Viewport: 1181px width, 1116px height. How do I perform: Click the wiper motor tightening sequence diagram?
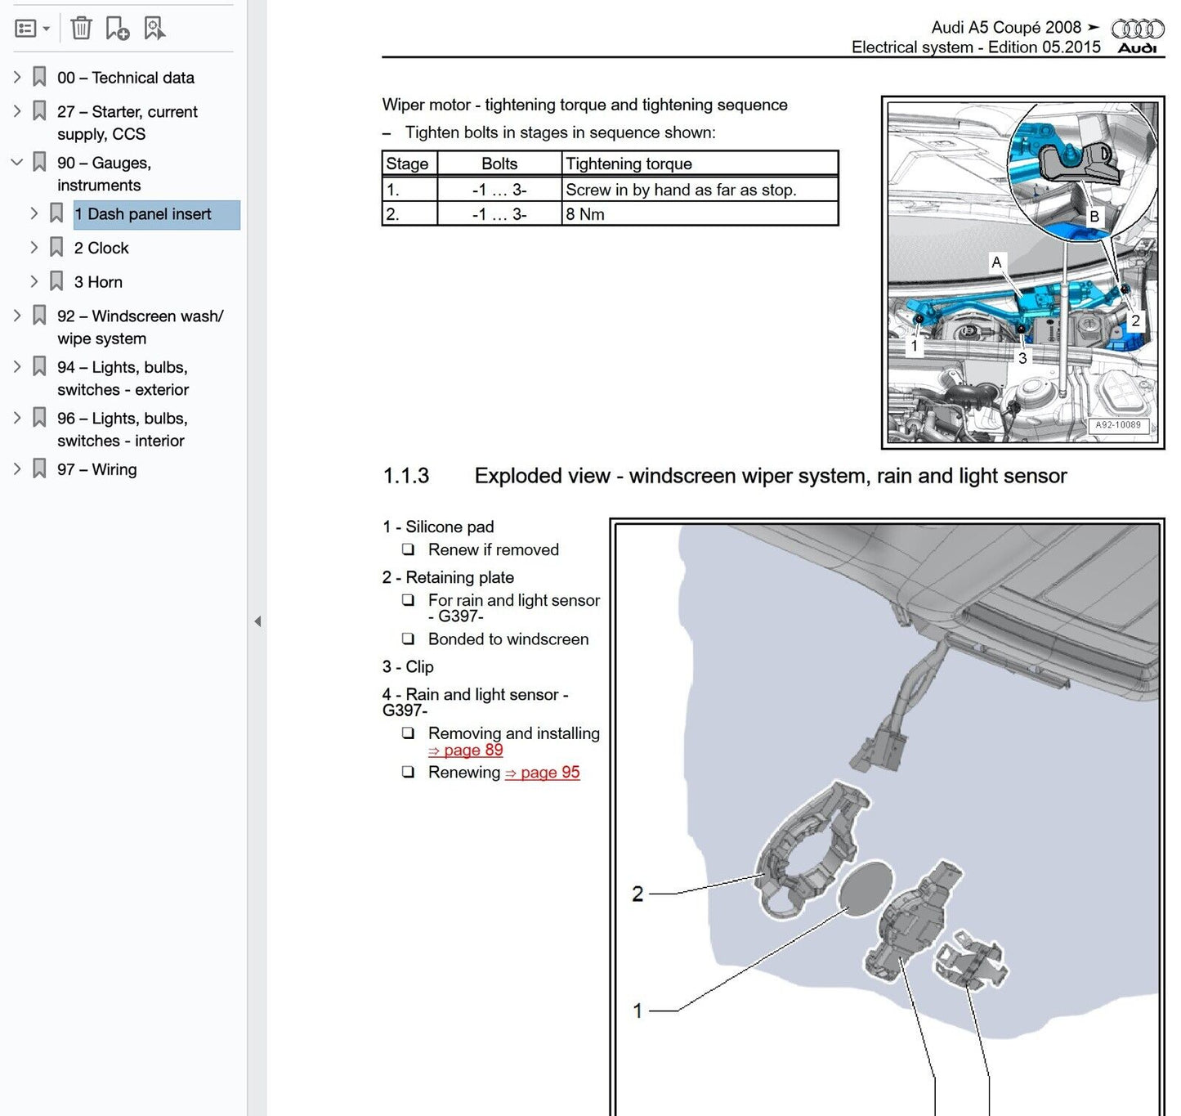click(1022, 272)
